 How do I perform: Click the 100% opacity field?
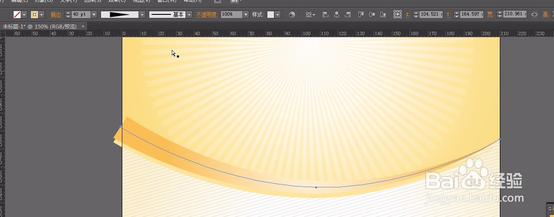(x=232, y=14)
